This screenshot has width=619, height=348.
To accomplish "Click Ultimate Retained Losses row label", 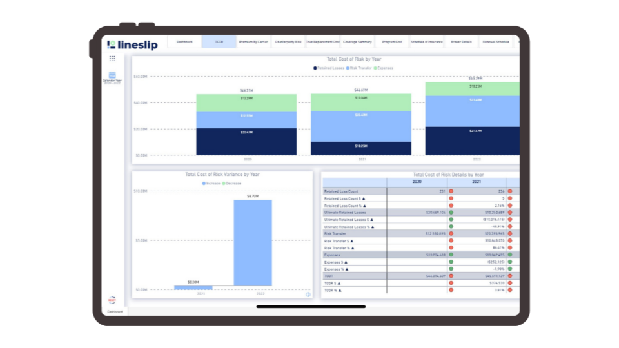I will click(345, 213).
